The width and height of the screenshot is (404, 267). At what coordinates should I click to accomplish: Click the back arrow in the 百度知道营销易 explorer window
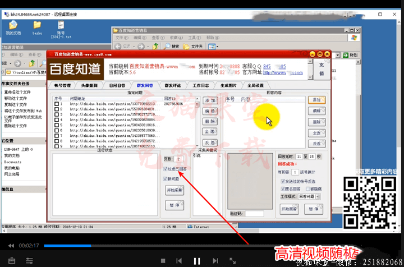[x=118, y=47]
